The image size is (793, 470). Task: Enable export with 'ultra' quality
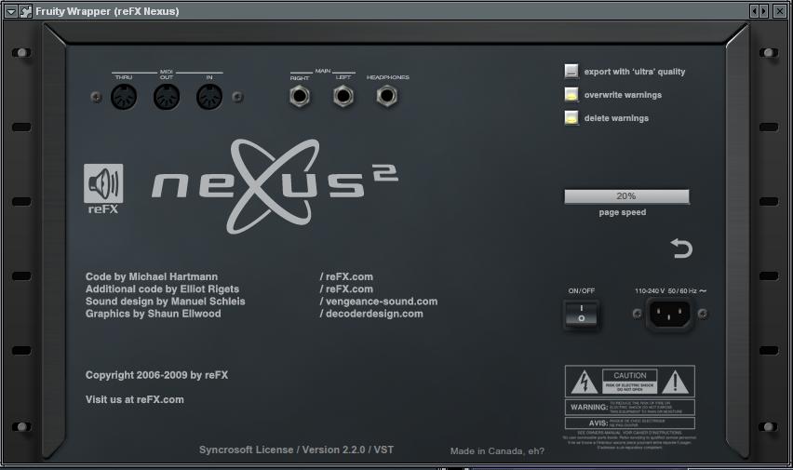[x=571, y=72]
